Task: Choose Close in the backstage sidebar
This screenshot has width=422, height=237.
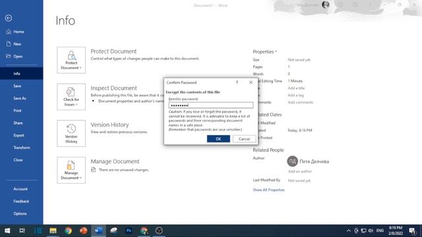Action: pyautogui.click(x=18, y=160)
